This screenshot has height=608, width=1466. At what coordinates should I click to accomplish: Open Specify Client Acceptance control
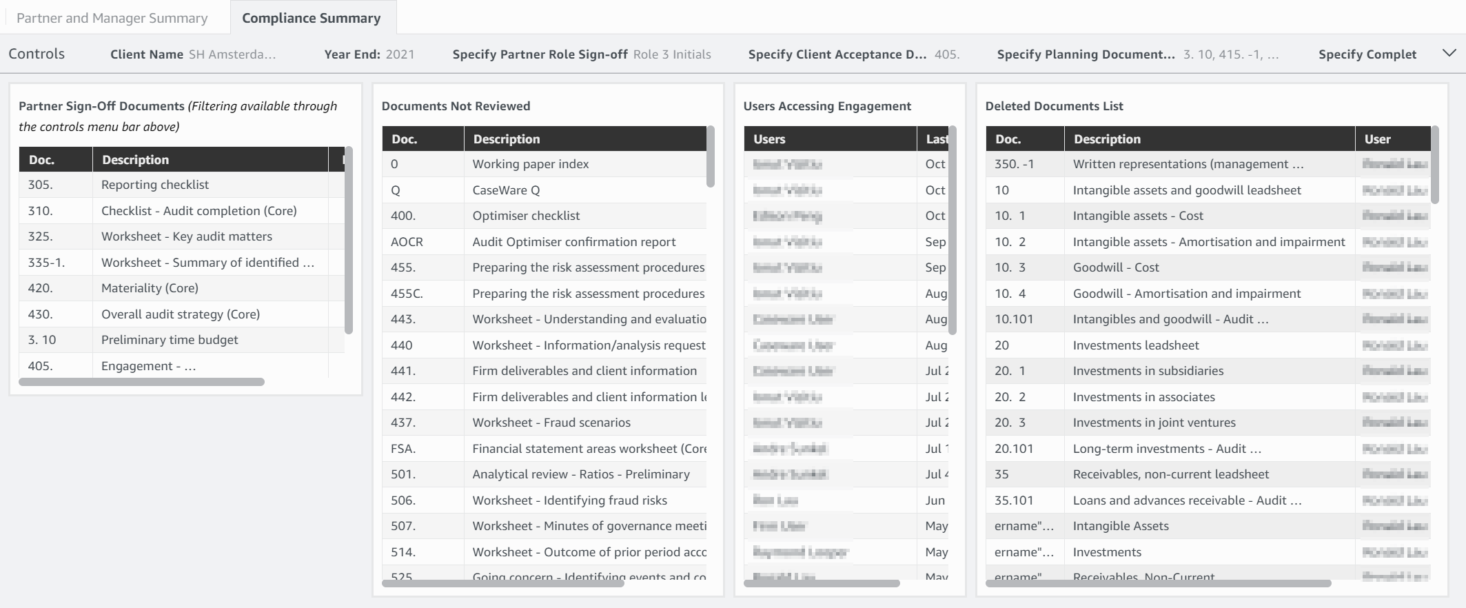point(853,54)
